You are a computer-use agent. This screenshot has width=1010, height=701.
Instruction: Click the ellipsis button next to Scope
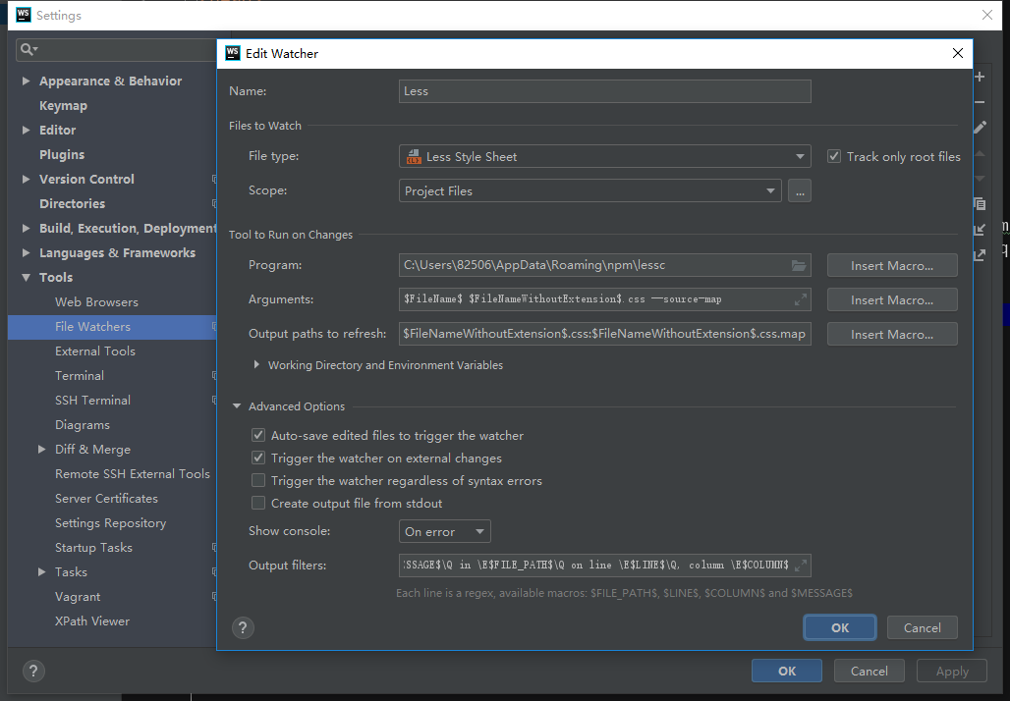(800, 190)
